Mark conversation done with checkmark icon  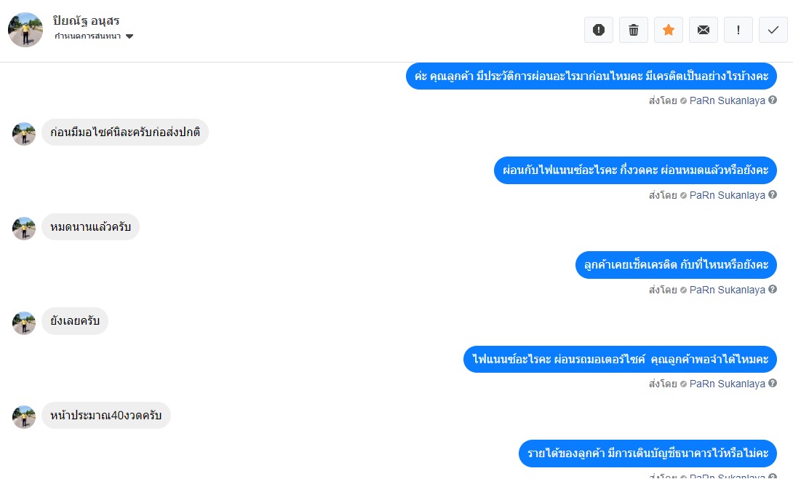pyautogui.click(x=773, y=30)
